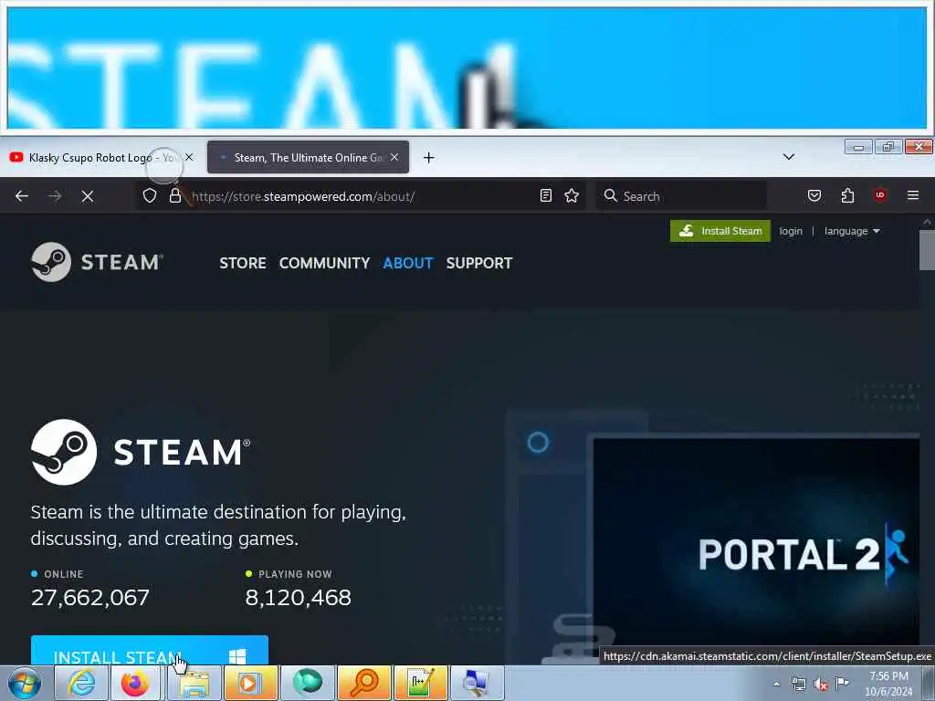The height and width of the screenshot is (701, 935).
Task: Click the green Install Steam button
Action: 720,231
